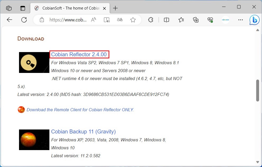Click the page scrollbar up arrow
The width and height of the screenshot is (262, 167).
[x=258, y=30]
